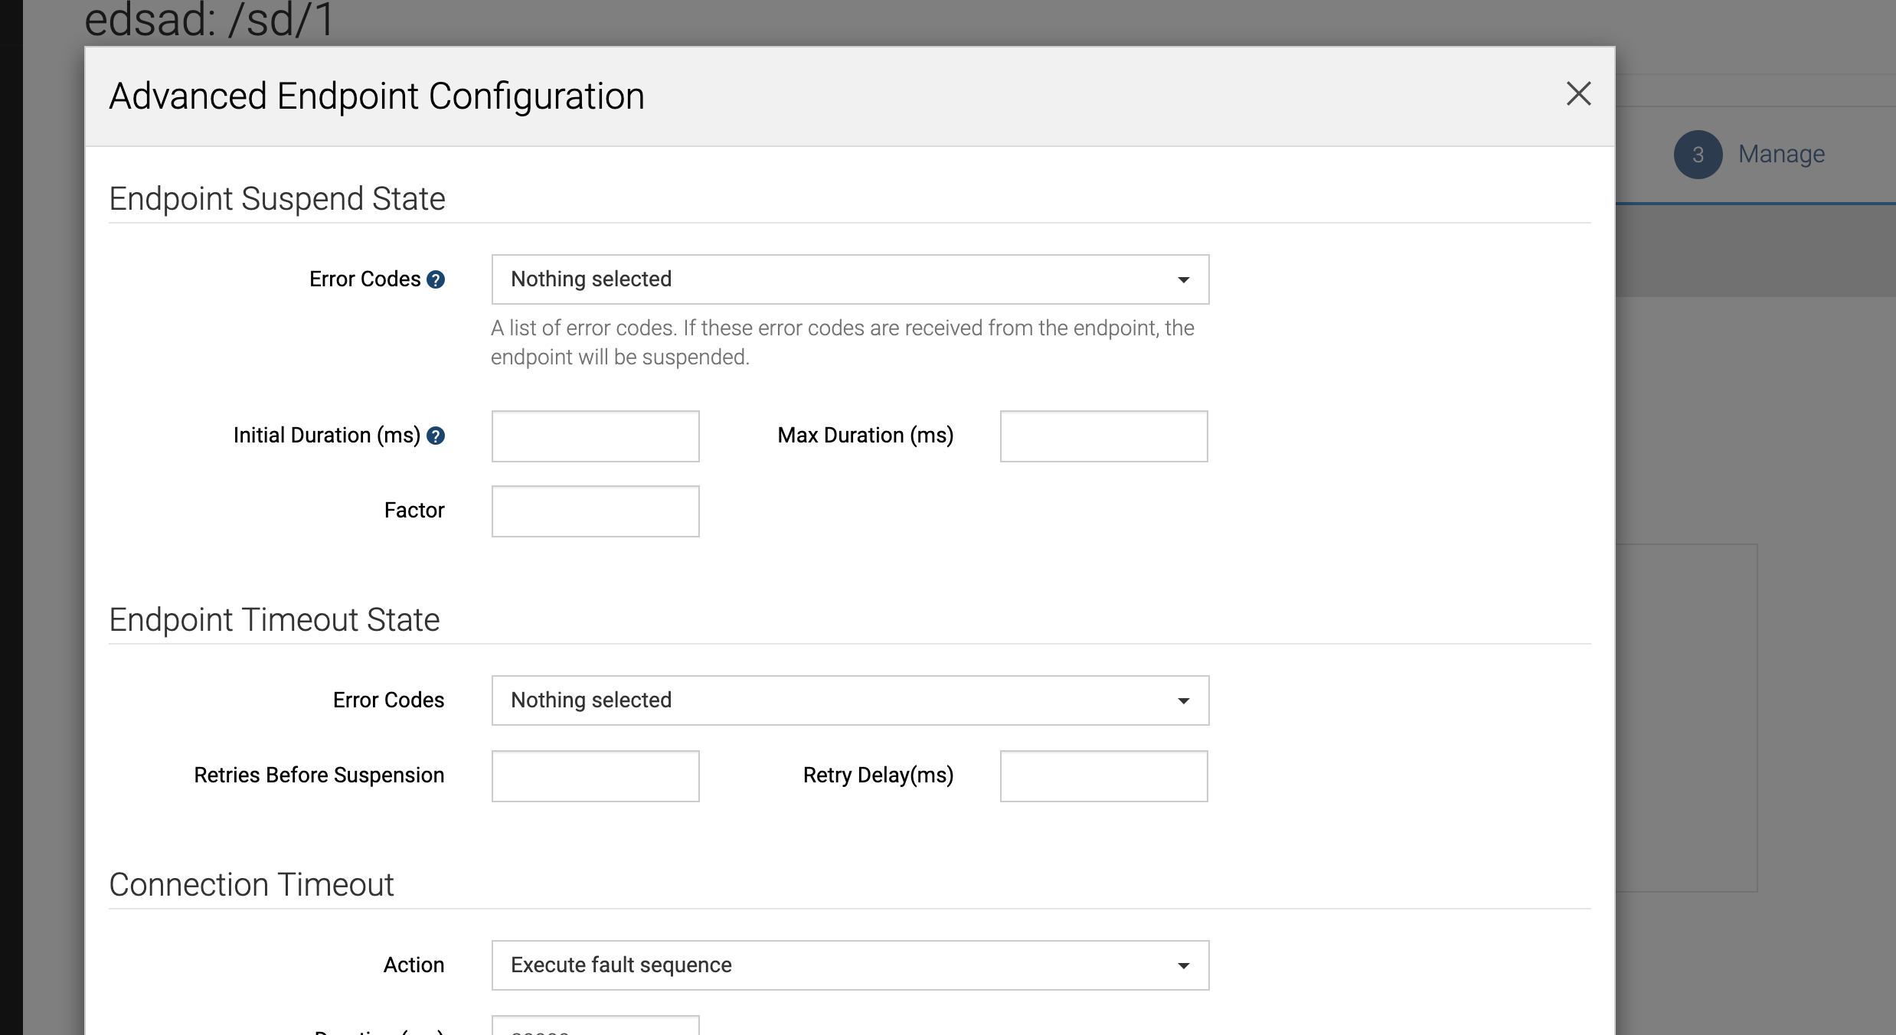The width and height of the screenshot is (1896, 1035).
Task: Click the help icon beside Initial Duration
Action: [436, 436]
